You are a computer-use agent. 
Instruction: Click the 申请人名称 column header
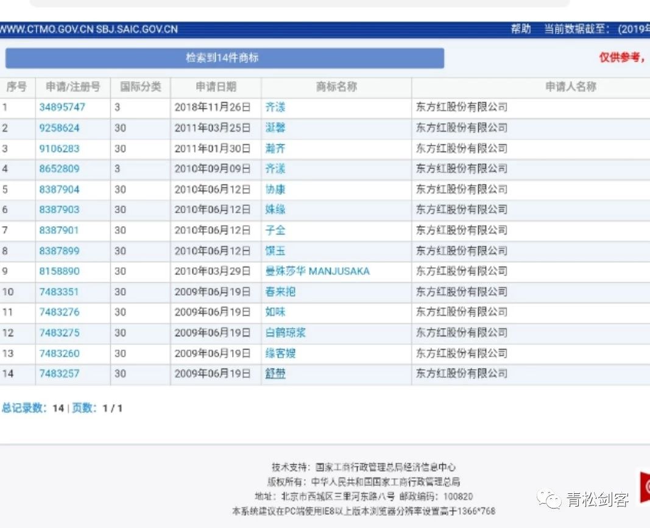point(570,87)
